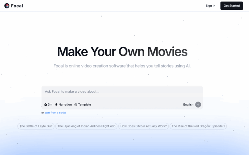Toggle the Narration option label
Image resolution: width=249 pixels, height=155 pixels.
coord(65,105)
